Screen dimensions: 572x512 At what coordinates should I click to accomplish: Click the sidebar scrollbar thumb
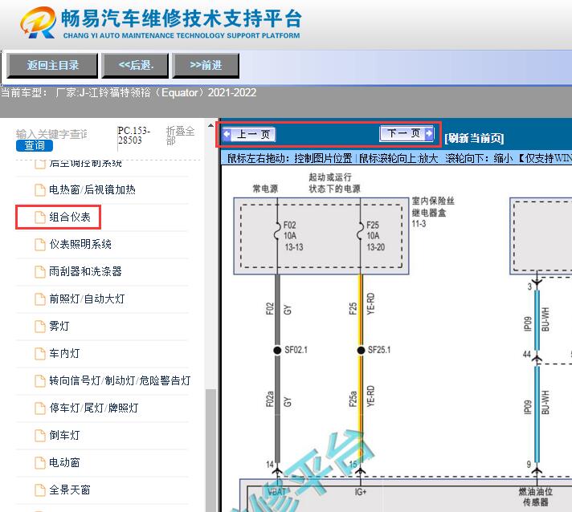pyautogui.click(x=210, y=450)
